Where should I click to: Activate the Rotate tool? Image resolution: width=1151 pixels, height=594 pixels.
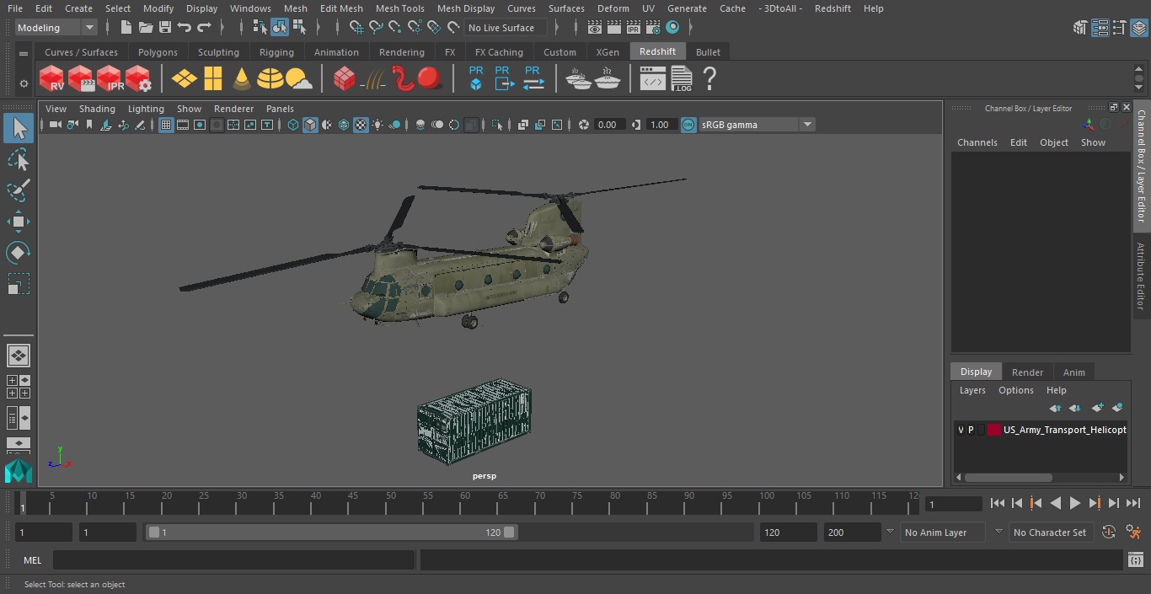click(x=19, y=252)
